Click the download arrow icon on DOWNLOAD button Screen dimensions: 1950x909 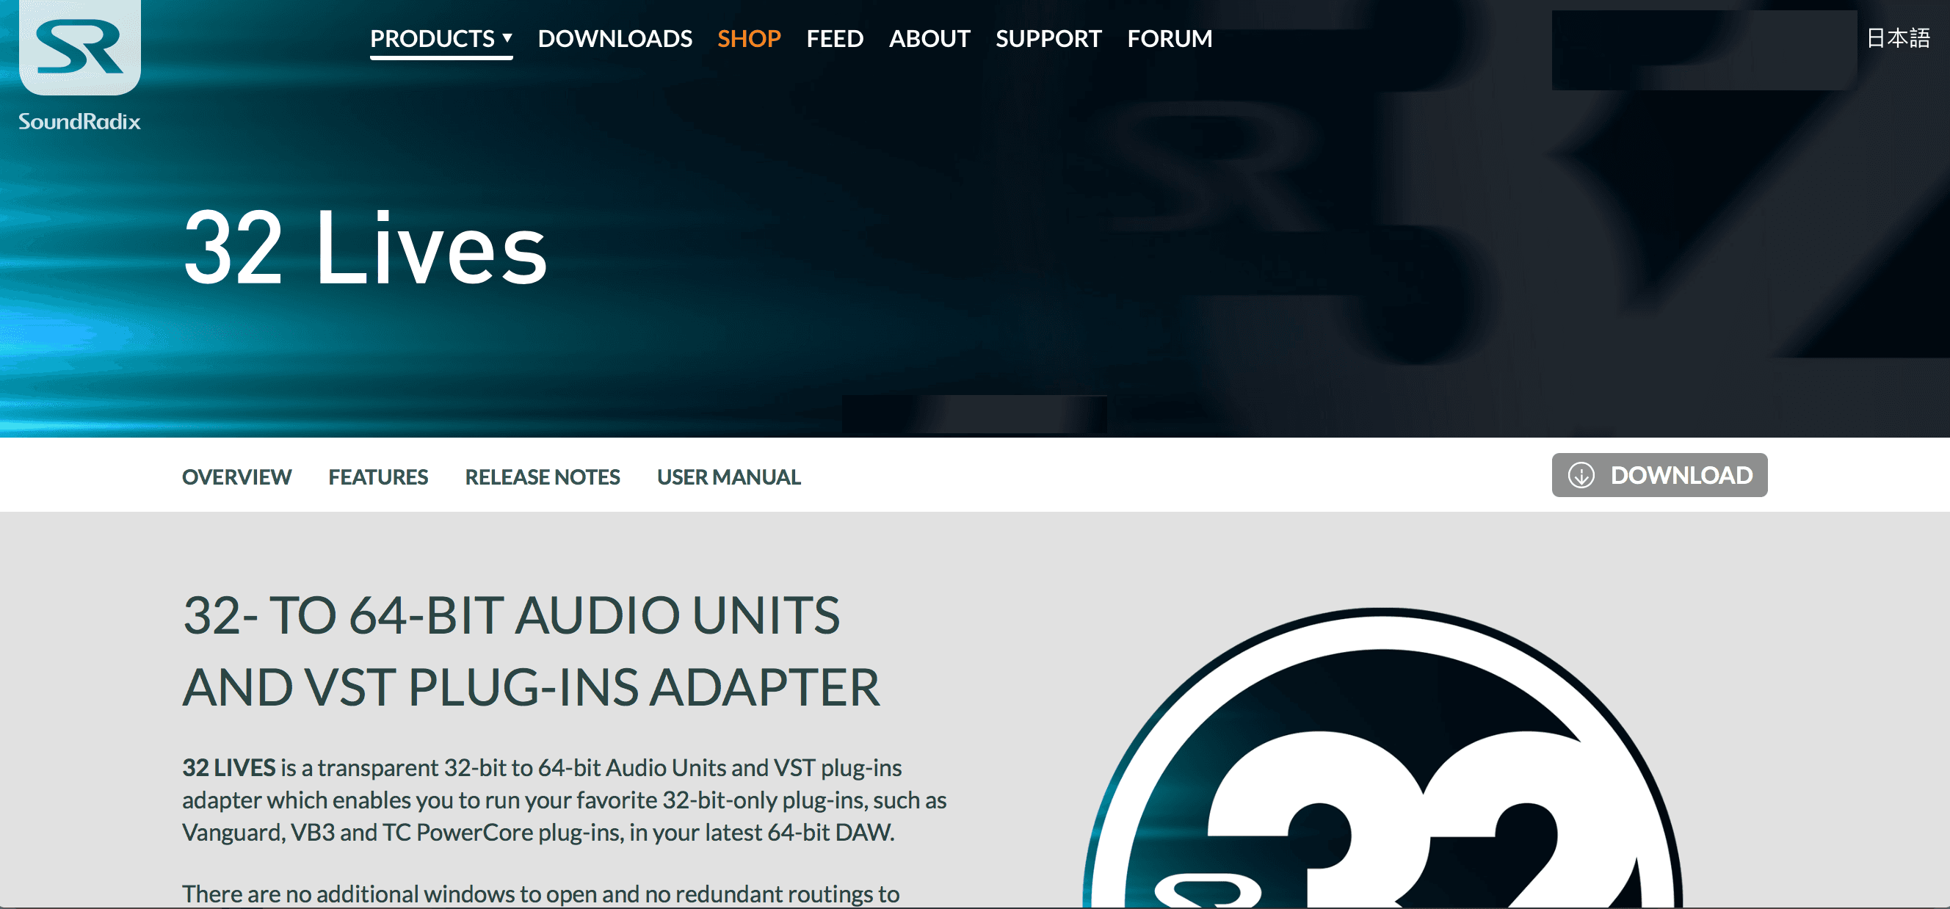1581,475
